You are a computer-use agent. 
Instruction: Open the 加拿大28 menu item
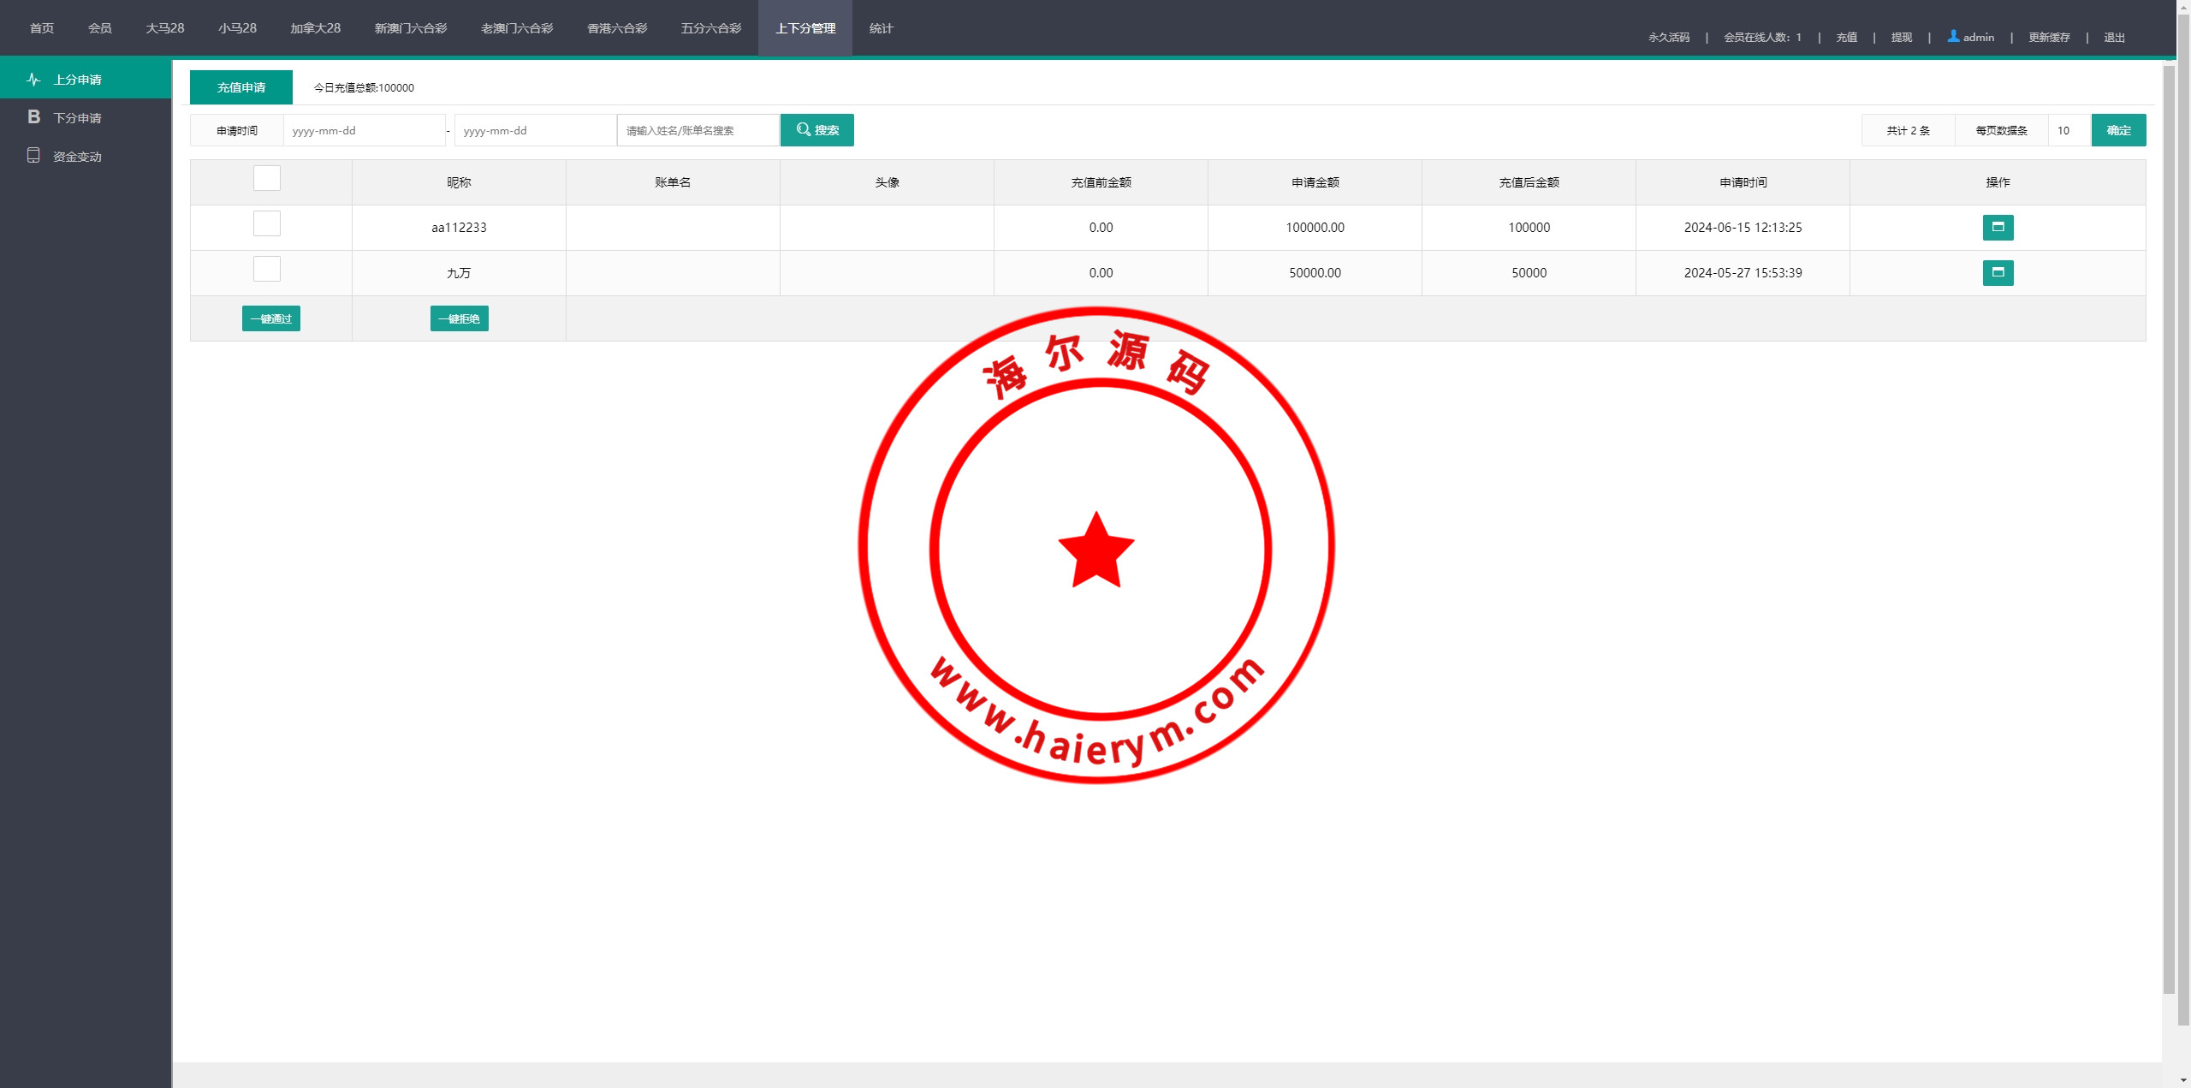315,28
